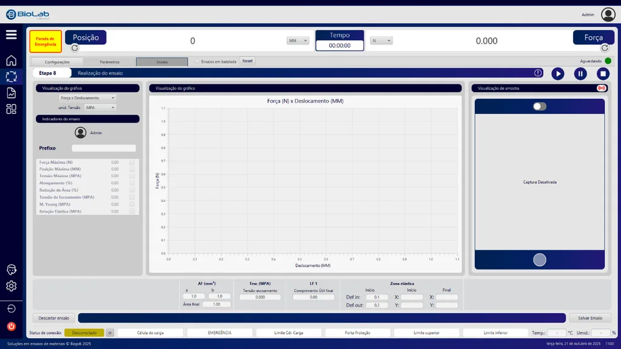Open the hamburger menu

[x=11, y=35]
